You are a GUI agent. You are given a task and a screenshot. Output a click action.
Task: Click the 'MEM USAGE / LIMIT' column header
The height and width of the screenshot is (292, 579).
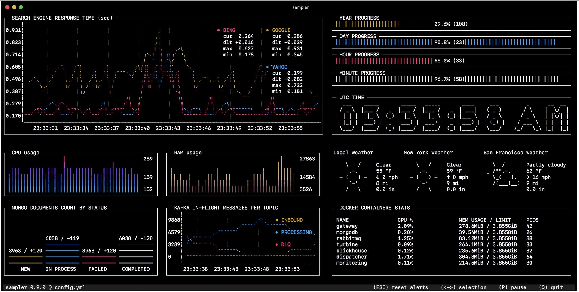(x=485, y=220)
